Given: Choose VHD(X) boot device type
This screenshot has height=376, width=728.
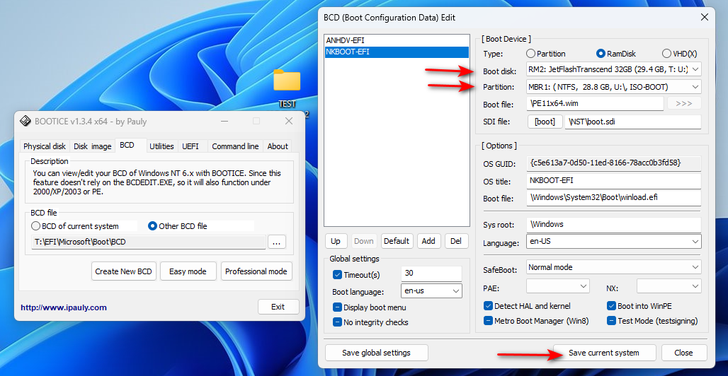Looking at the screenshot, I should (x=666, y=53).
